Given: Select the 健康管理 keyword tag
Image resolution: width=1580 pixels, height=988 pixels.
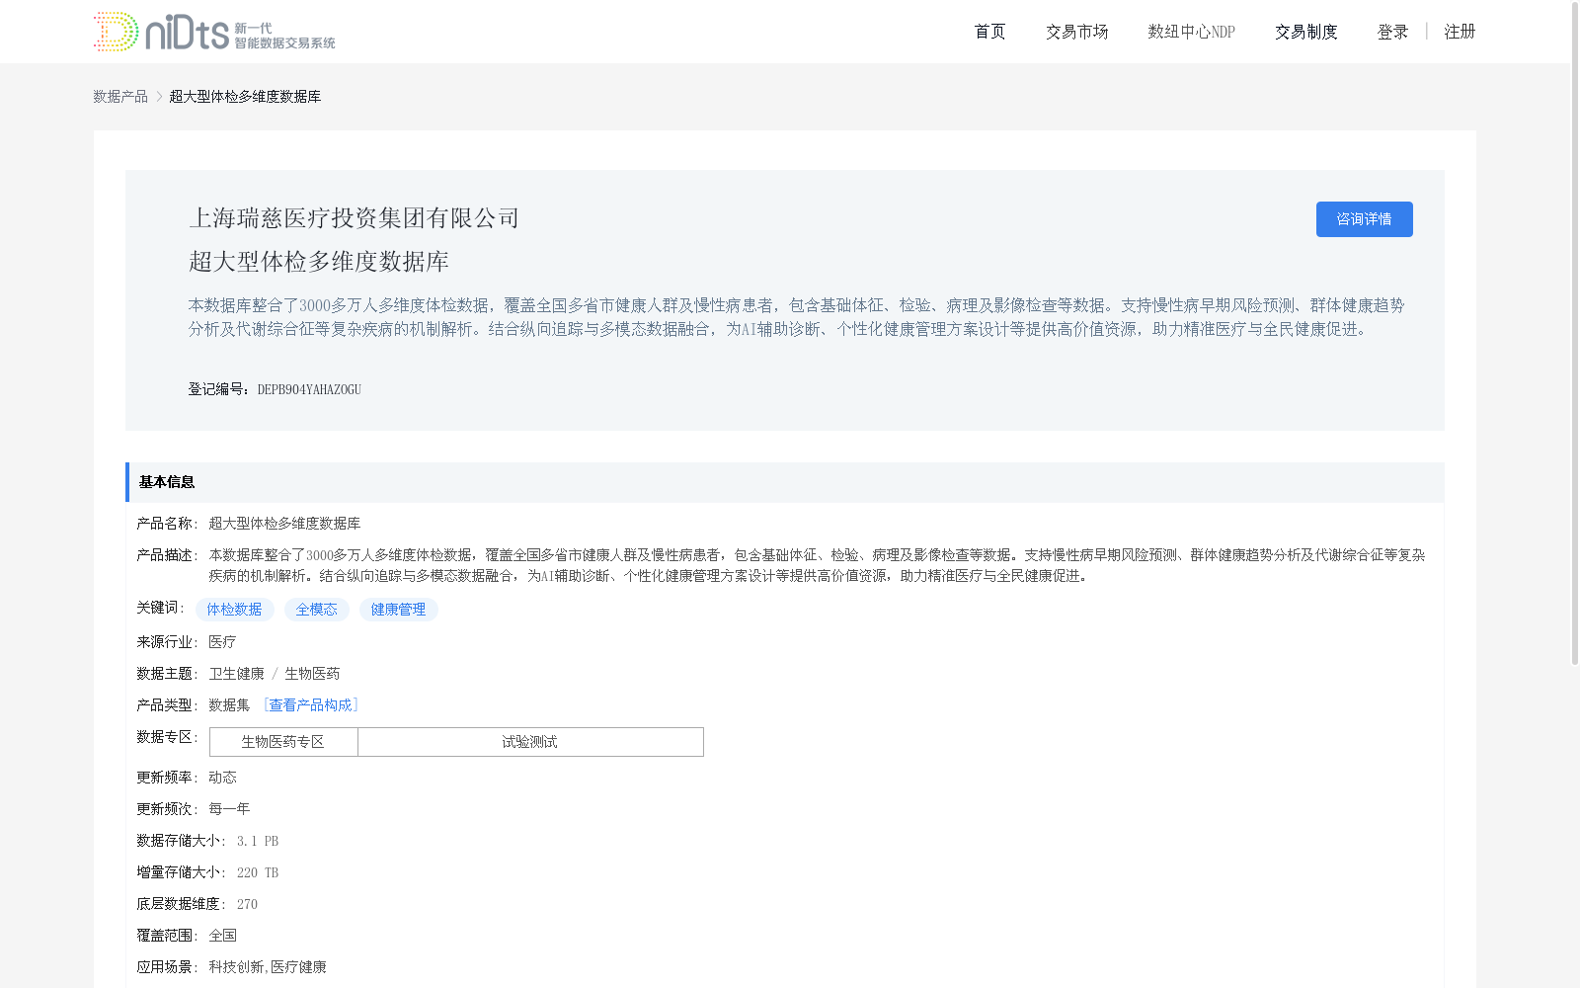Looking at the screenshot, I should tap(398, 610).
